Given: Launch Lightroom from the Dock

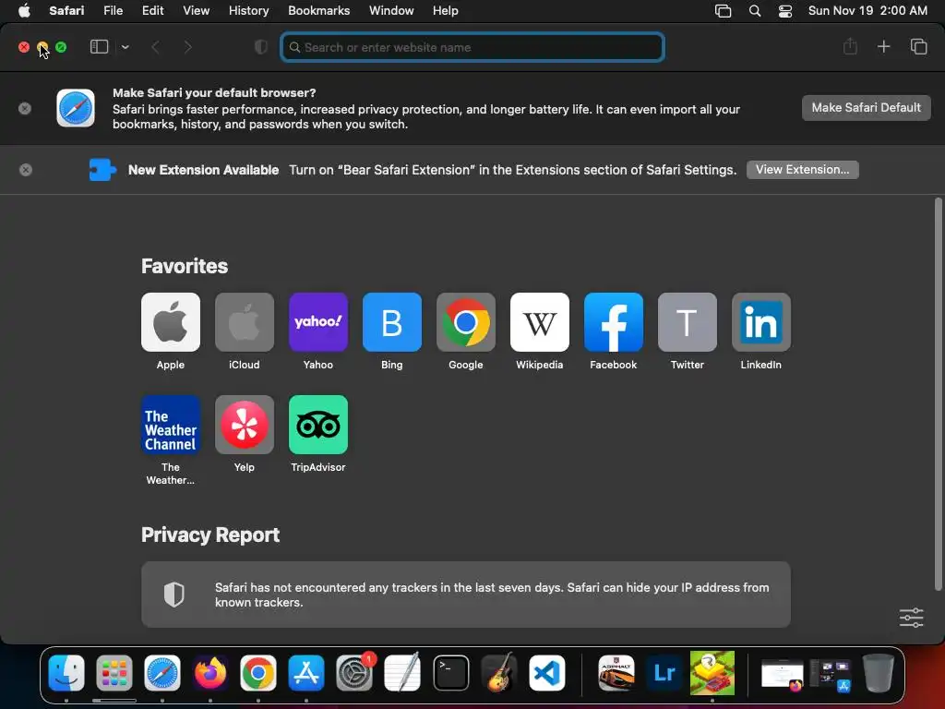Looking at the screenshot, I should tap(664, 672).
